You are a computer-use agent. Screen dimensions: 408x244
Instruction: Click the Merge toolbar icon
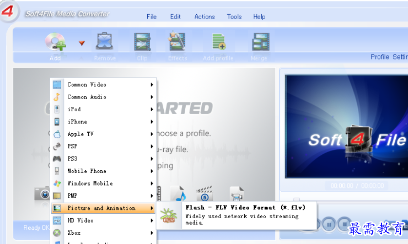[261, 41]
